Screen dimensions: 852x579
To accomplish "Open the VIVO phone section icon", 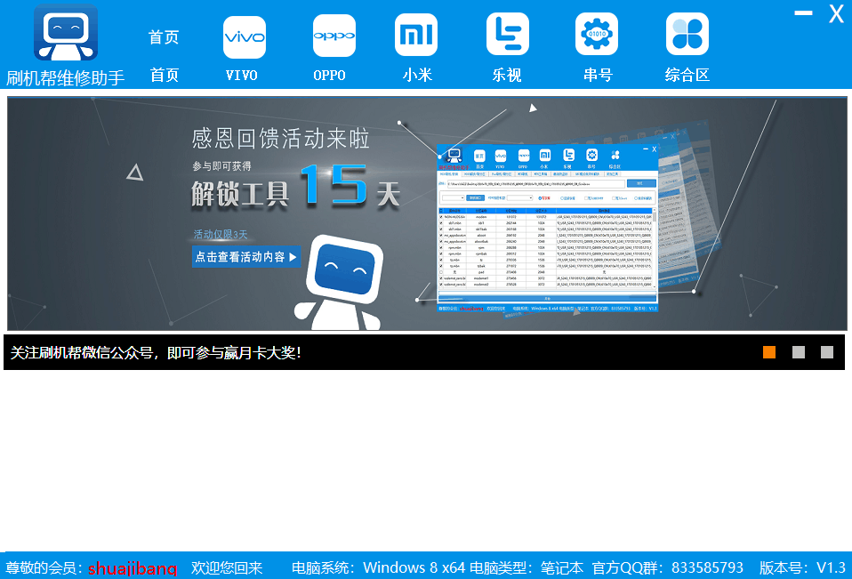I will pyautogui.click(x=245, y=37).
